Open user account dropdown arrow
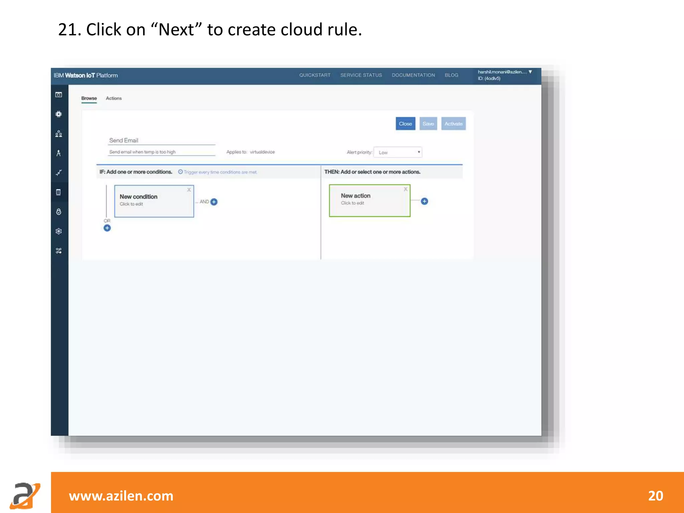The image size is (684, 513). tap(530, 72)
